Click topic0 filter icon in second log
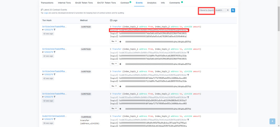Image resolution: width=280 pixels, height=127 pixels. tap(188, 53)
